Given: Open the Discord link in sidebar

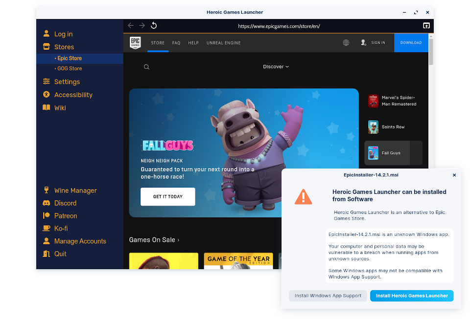Looking at the screenshot, I should click(65, 203).
